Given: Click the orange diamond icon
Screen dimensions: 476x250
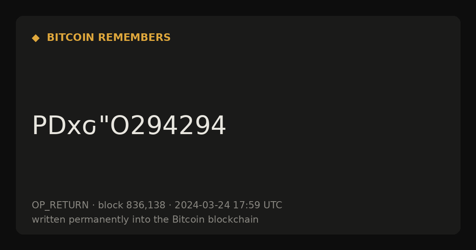Looking at the screenshot, I should point(36,38).
